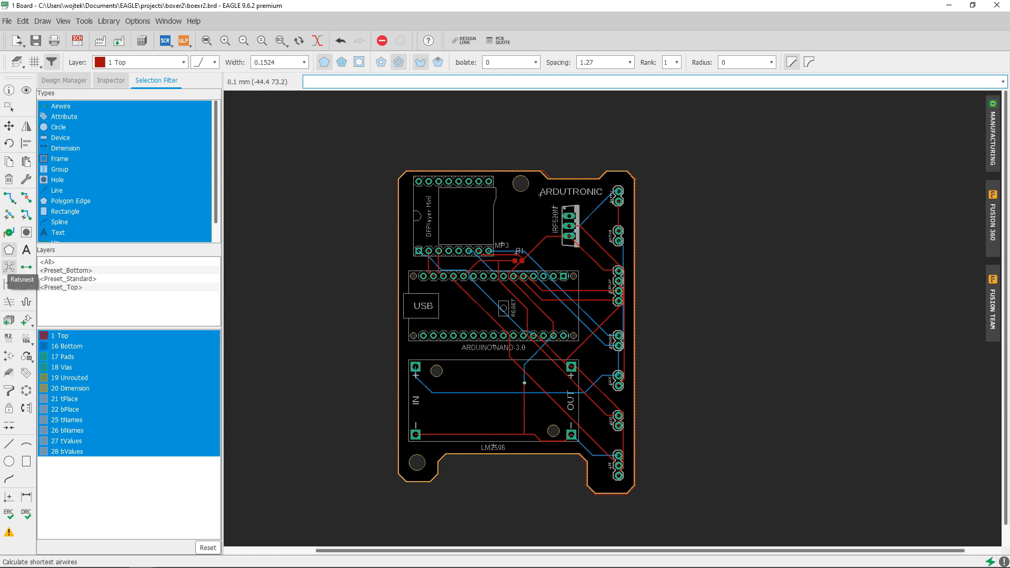This screenshot has height=568, width=1010.
Task: Select the Delete trash can tool
Action: pos(9,179)
